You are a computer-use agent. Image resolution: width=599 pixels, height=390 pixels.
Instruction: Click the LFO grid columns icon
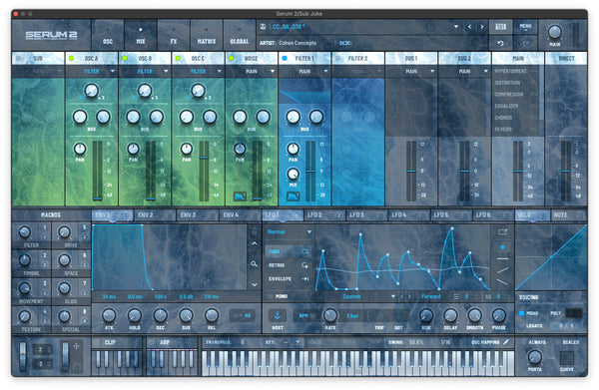488,296
